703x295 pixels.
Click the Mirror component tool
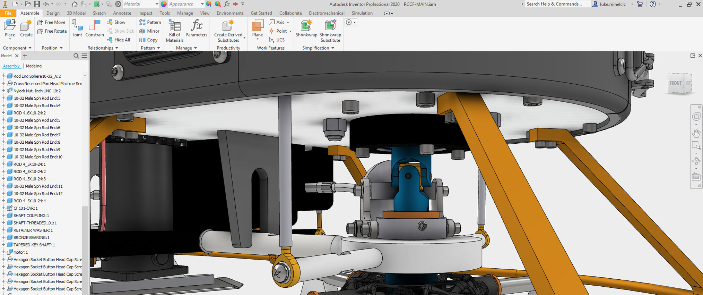tap(150, 31)
